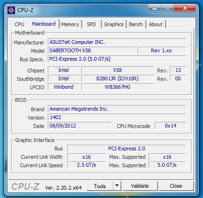Click the Ver. 2.20.2.x64 version text
This screenshot has width=203, height=198.
coord(63,188)
